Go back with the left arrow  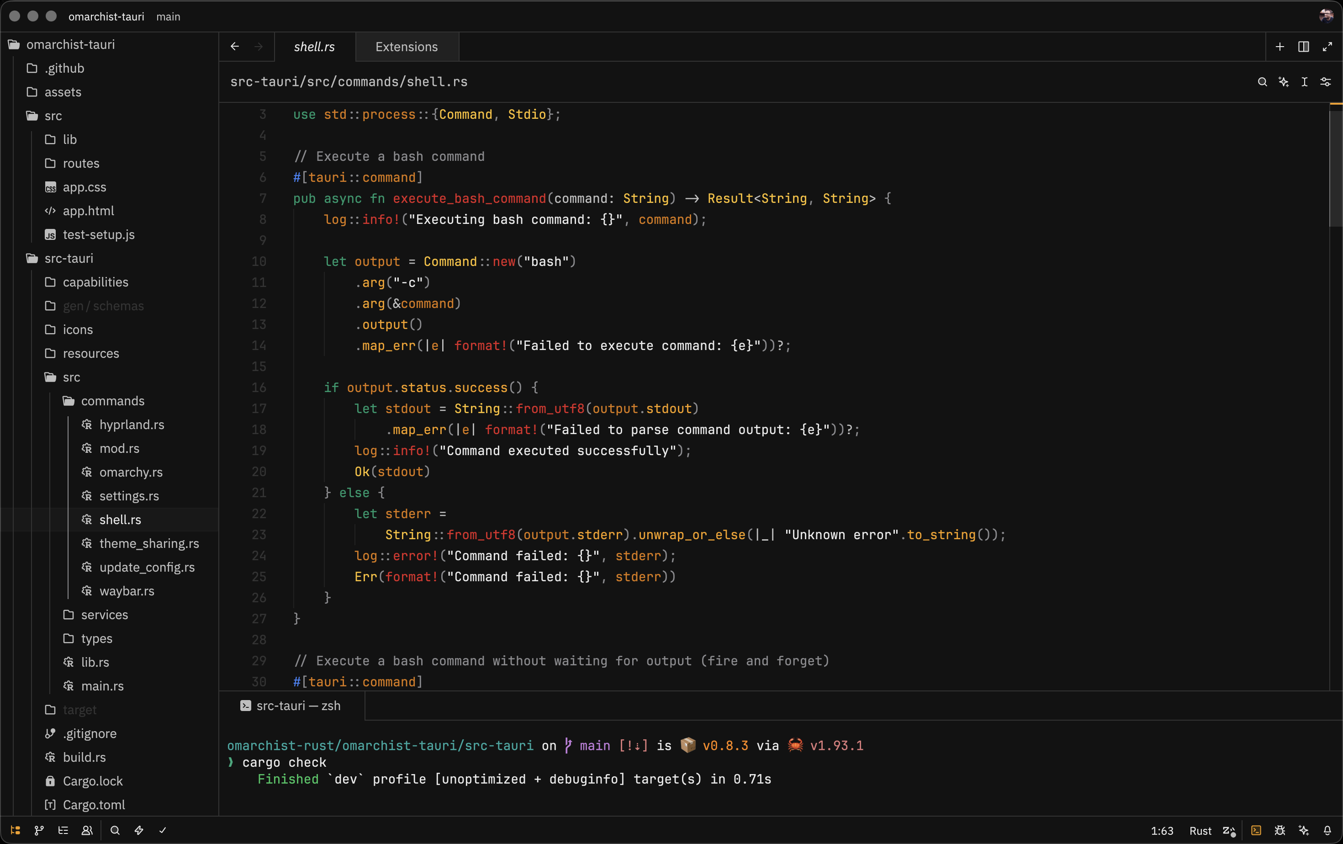[235, 47]
